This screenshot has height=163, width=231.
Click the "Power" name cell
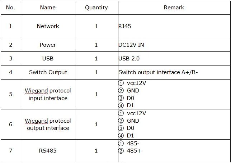coord(48,45)
